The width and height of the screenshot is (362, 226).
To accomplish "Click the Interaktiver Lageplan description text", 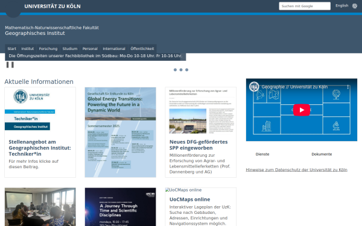I will tap(200, 215).
